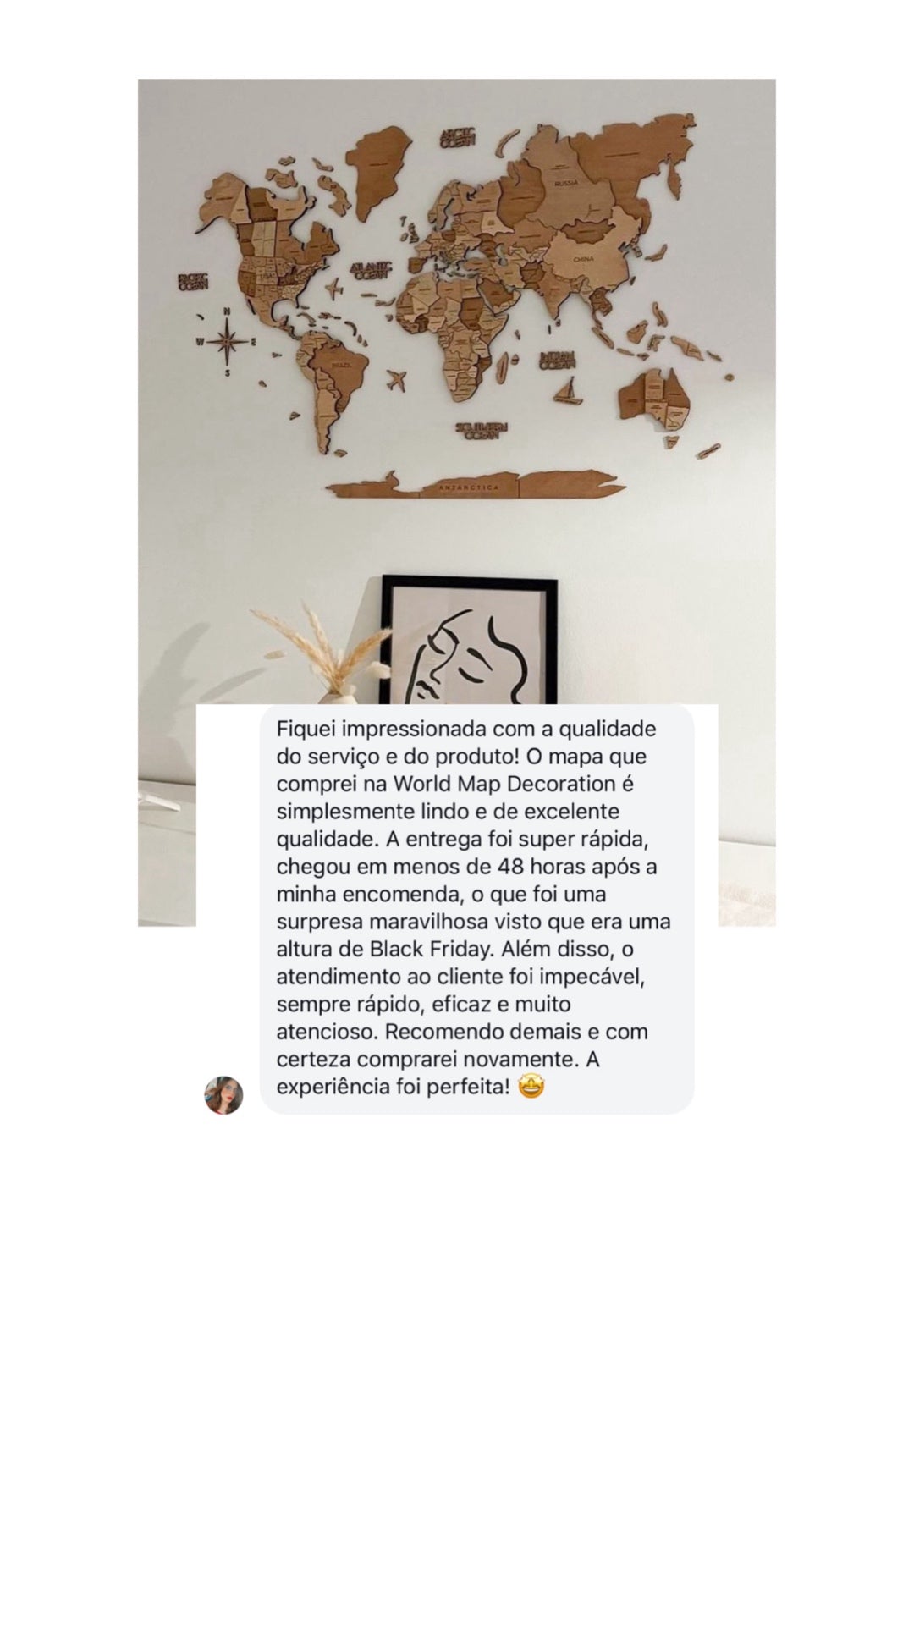Open the reviewer's profile avatar

click(223, 1095)
